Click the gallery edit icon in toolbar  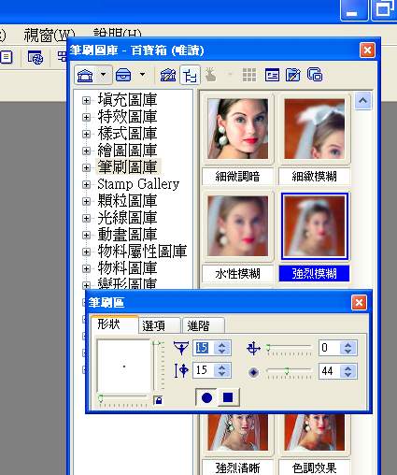click(168, 75)
